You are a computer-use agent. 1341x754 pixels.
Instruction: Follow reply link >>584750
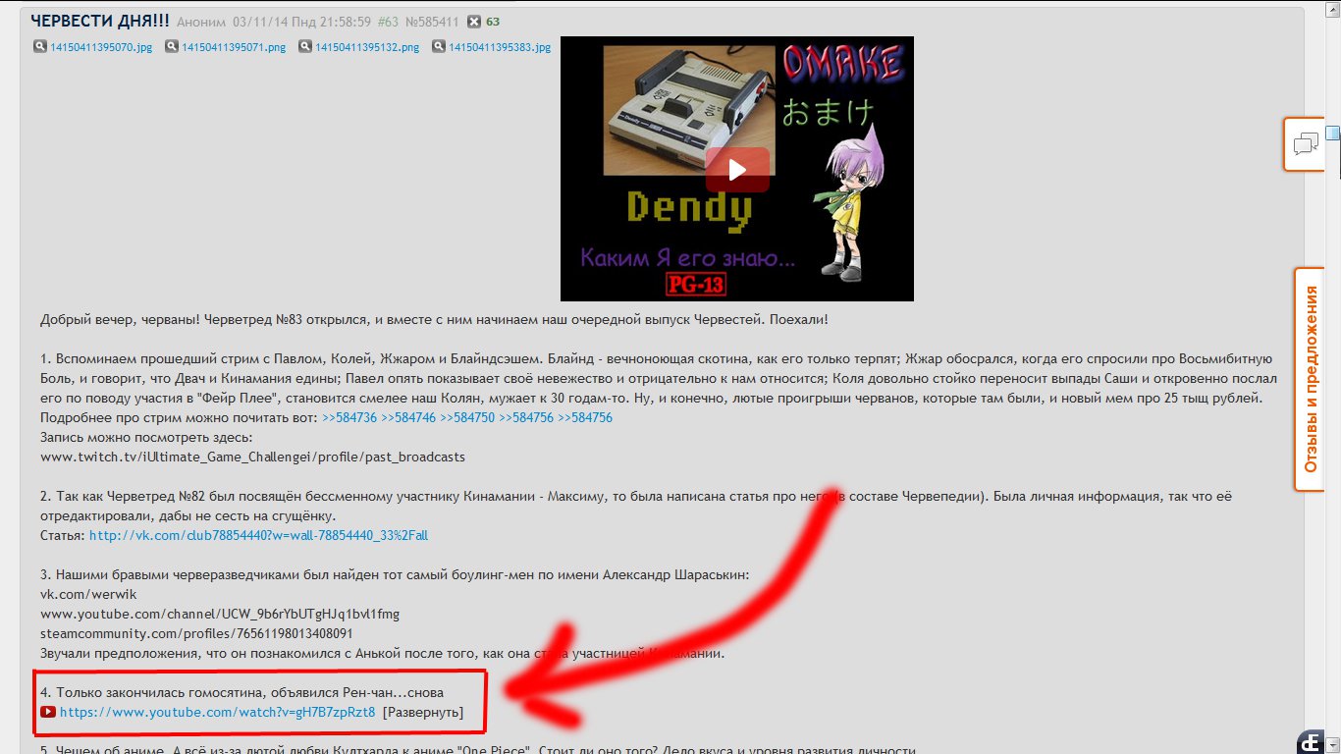coord(467,417)
